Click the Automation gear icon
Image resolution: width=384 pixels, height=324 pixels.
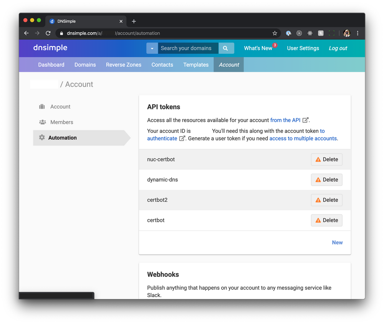tap(41, 137)
